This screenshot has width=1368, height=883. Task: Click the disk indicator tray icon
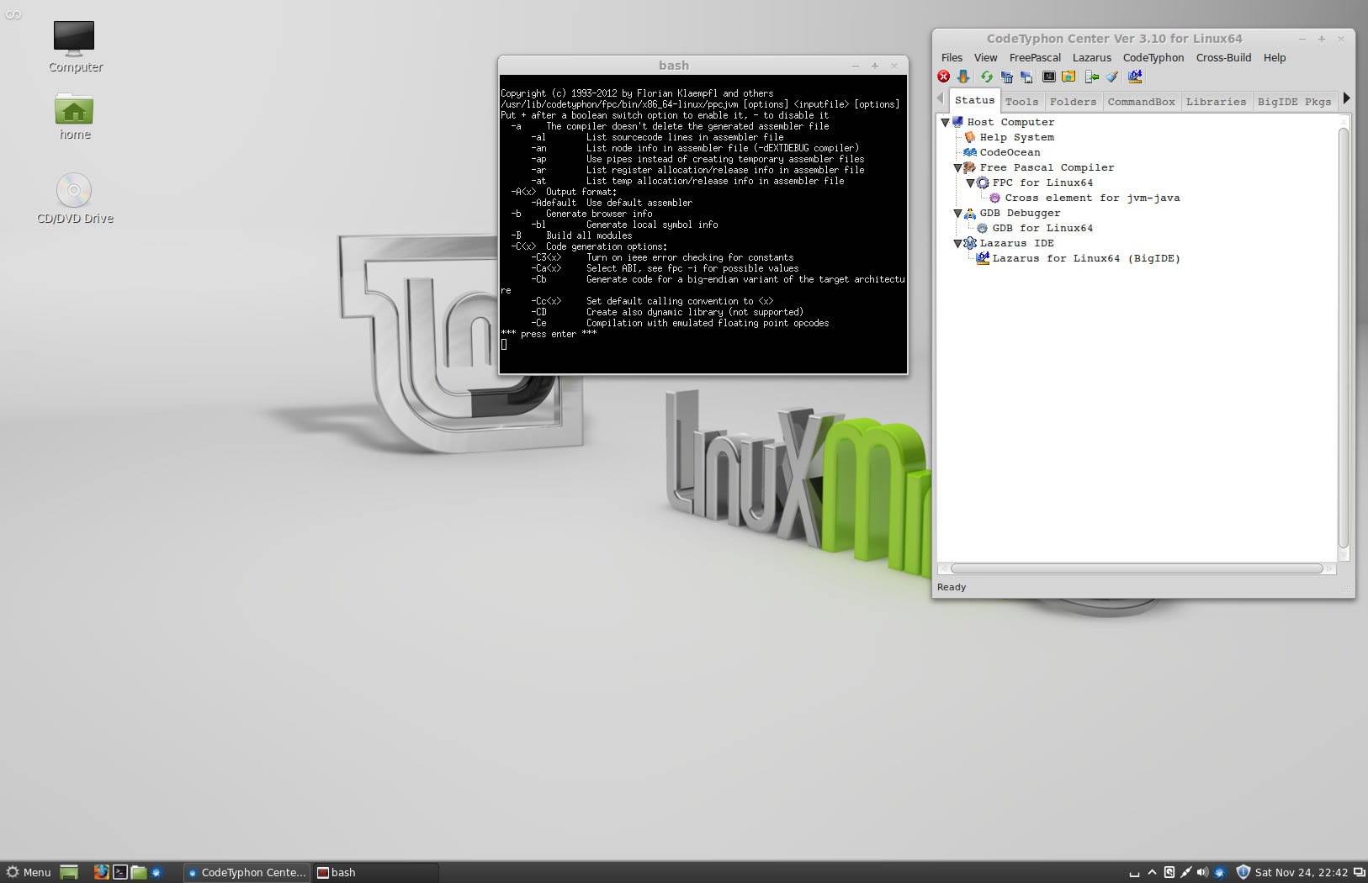click(x=1169, y=872)
